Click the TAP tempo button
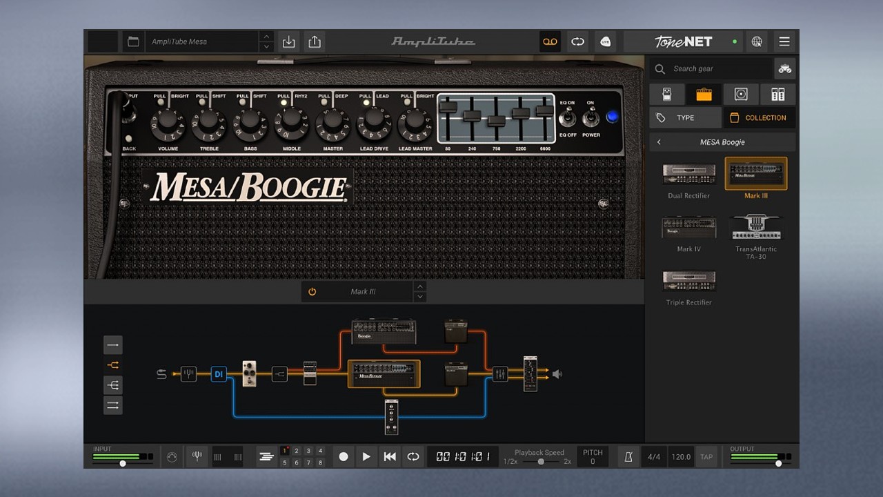This screenshot has width=883, height=497. coord(706,457)
